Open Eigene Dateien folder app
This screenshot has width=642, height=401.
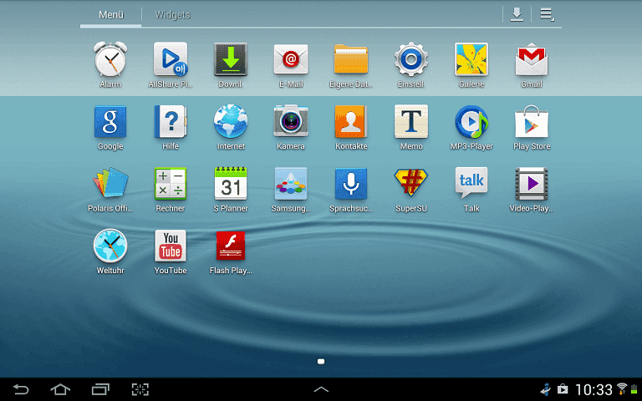click(351, 60)
